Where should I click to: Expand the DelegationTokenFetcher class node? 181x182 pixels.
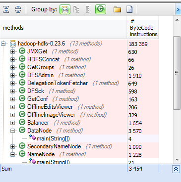click(12, 84)
